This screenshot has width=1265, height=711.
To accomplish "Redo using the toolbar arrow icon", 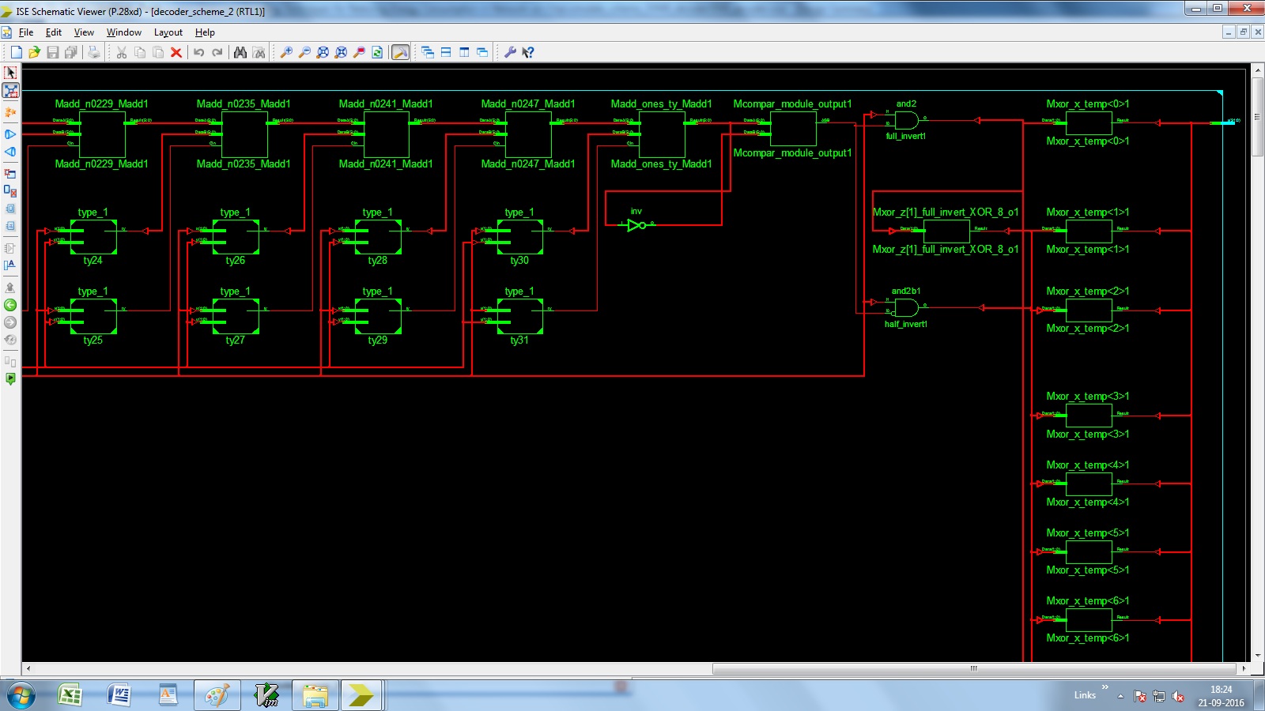I will coord(217,52).
